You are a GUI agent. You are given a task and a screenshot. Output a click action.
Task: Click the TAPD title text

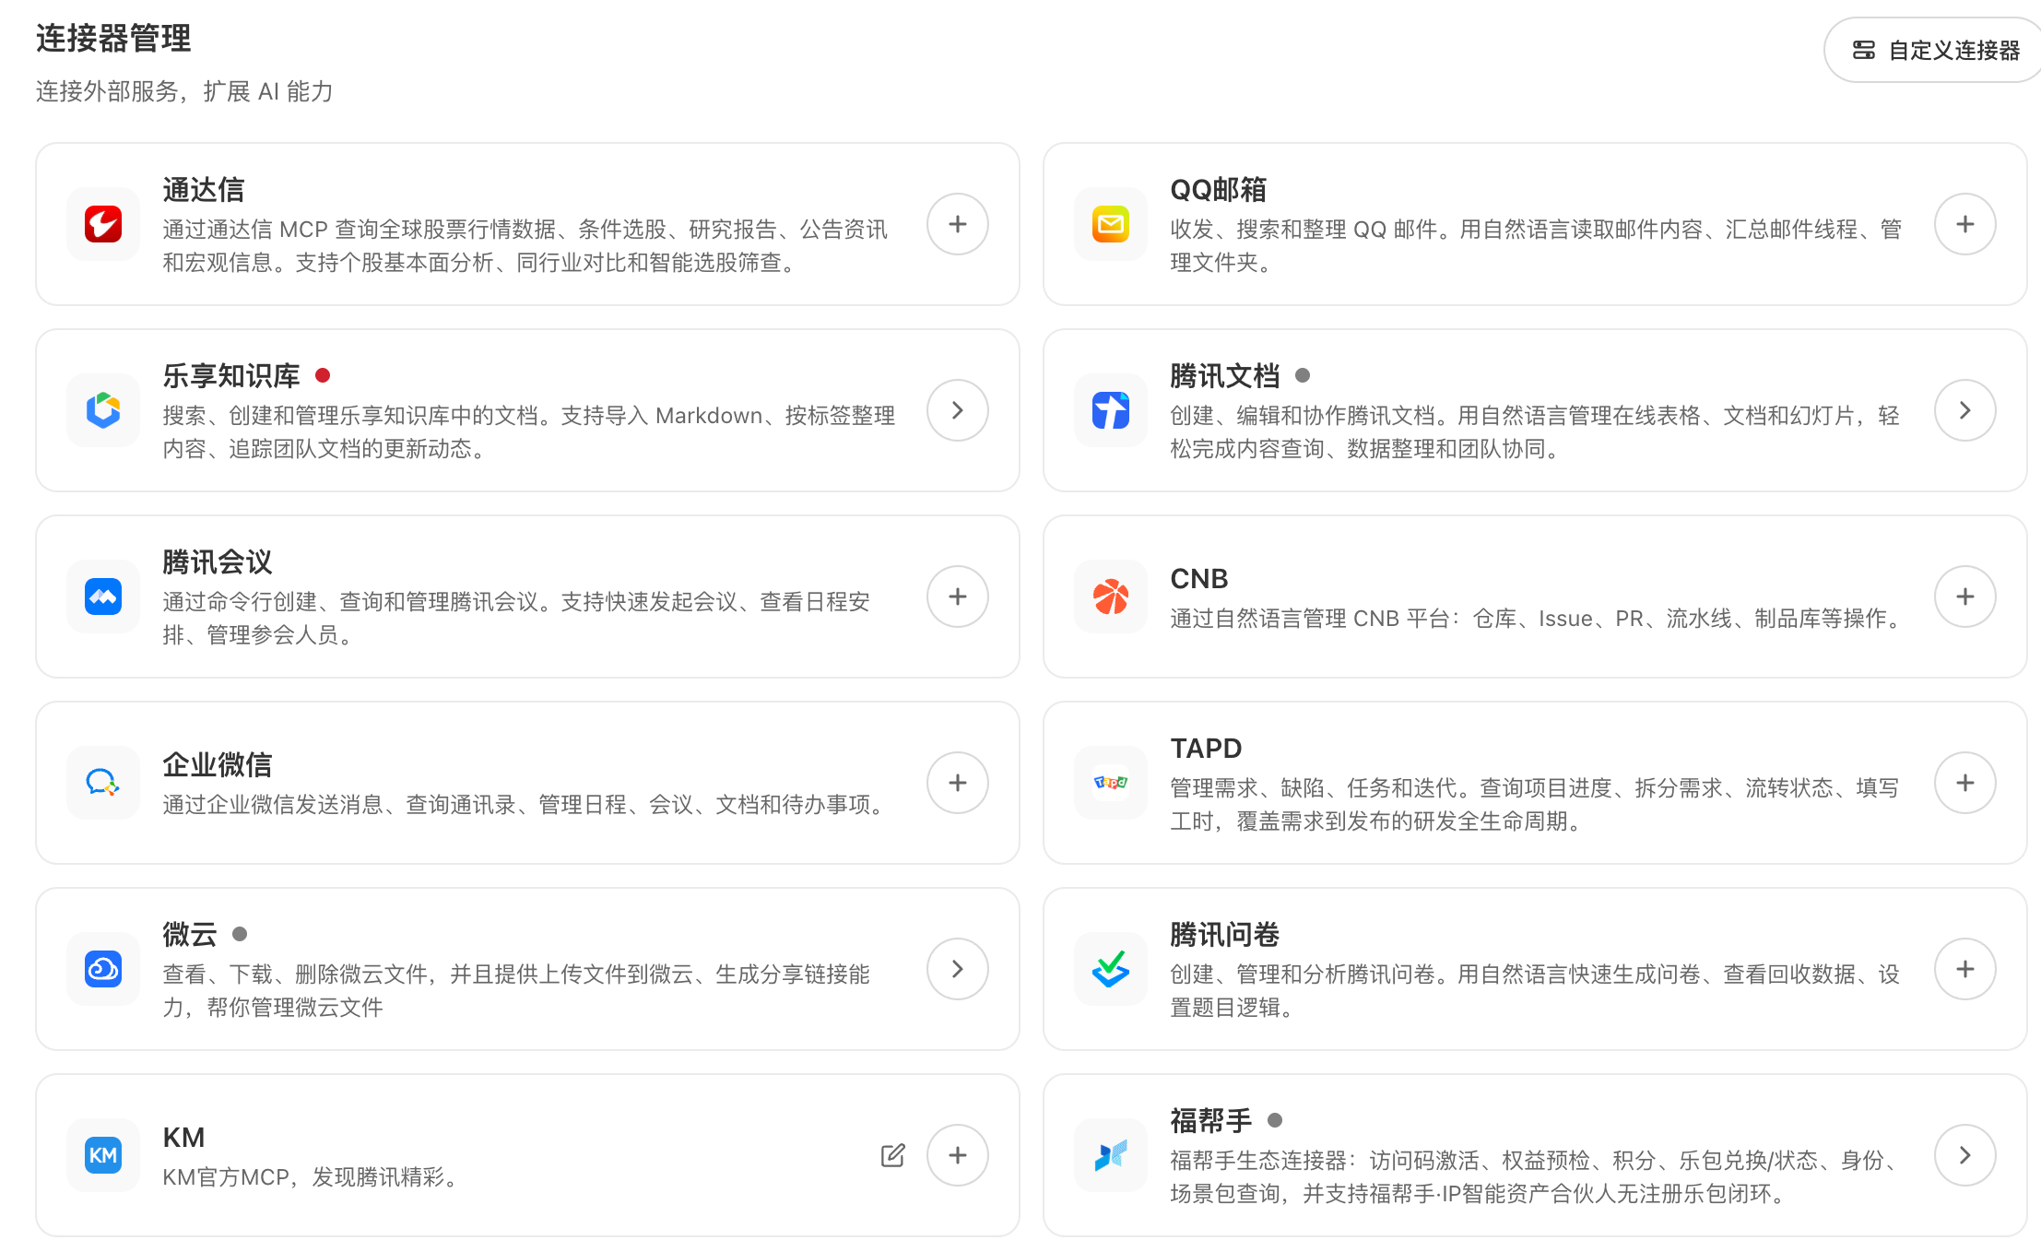(x=1206, y=749)
